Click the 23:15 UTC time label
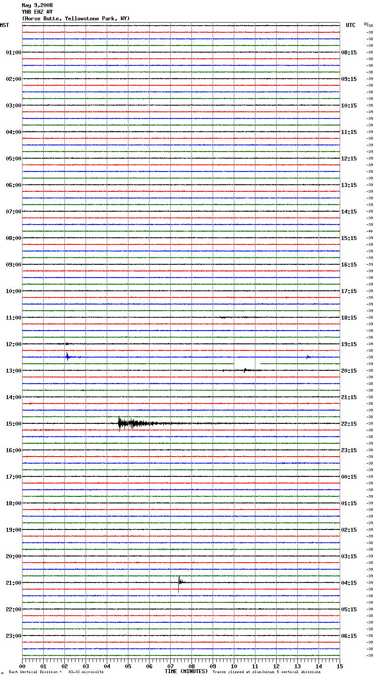Image resolution: width=375 pixels, height=678 pixels. [349, 450]
